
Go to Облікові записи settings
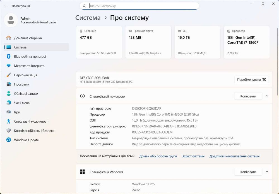pos(26,94)
